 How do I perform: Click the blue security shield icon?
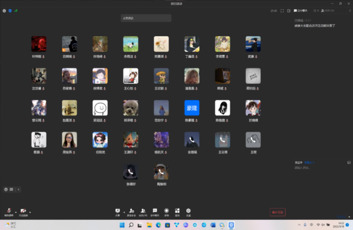click(10, 10)
